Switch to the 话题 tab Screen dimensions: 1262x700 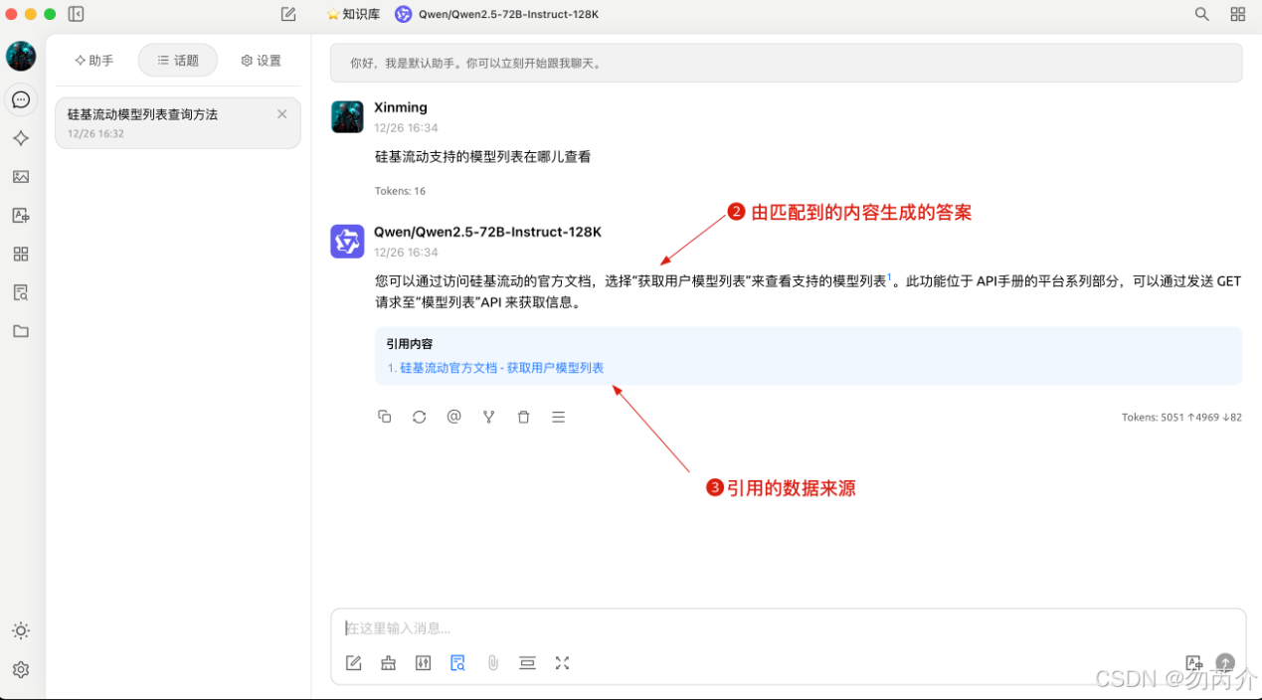coord(178,61)
